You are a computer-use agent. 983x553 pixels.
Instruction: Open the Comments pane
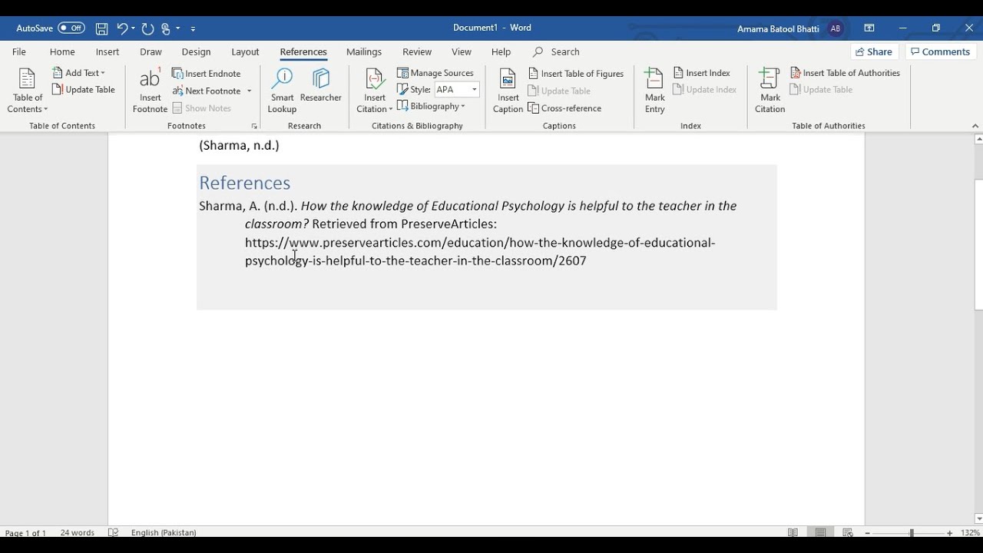pos(938,51)
